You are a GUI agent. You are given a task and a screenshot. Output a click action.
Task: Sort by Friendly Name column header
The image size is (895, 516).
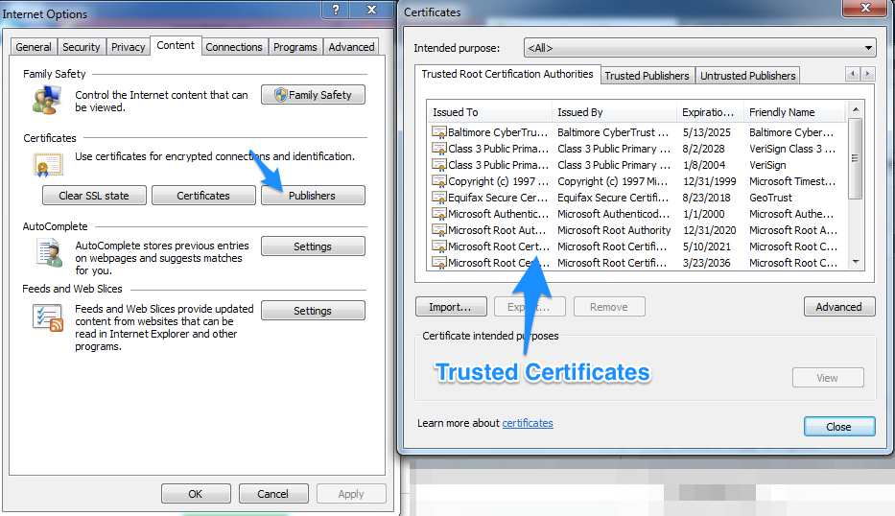tap(794, 112)
